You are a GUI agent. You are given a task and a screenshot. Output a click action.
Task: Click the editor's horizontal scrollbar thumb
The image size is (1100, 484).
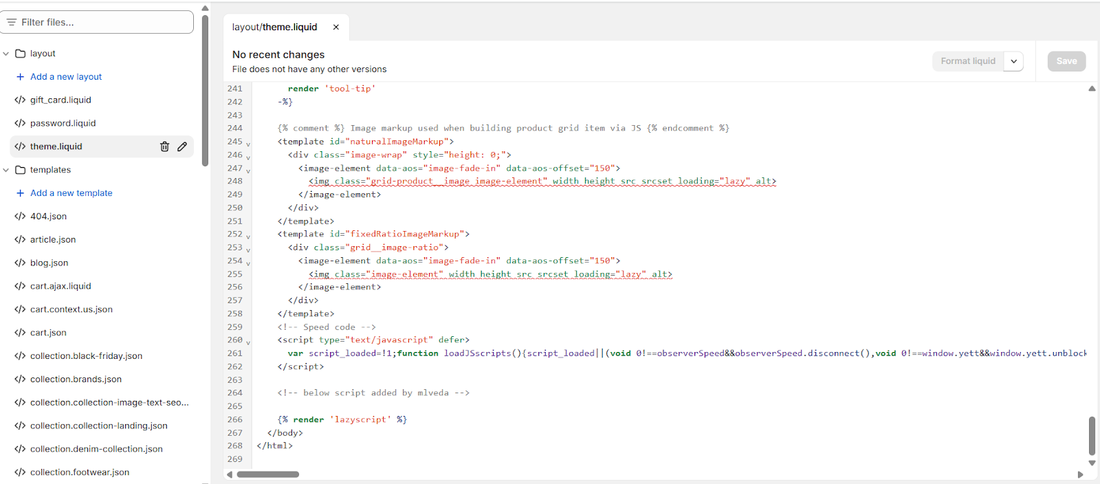[267, 474]
